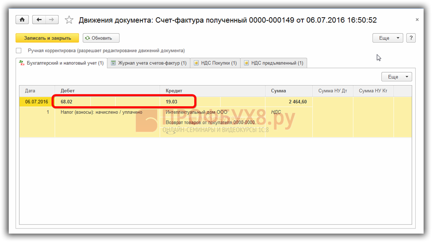Open the top Еще dropdown menu
Viewport: 432px width, 242px height.
click(x=388, y=38)
